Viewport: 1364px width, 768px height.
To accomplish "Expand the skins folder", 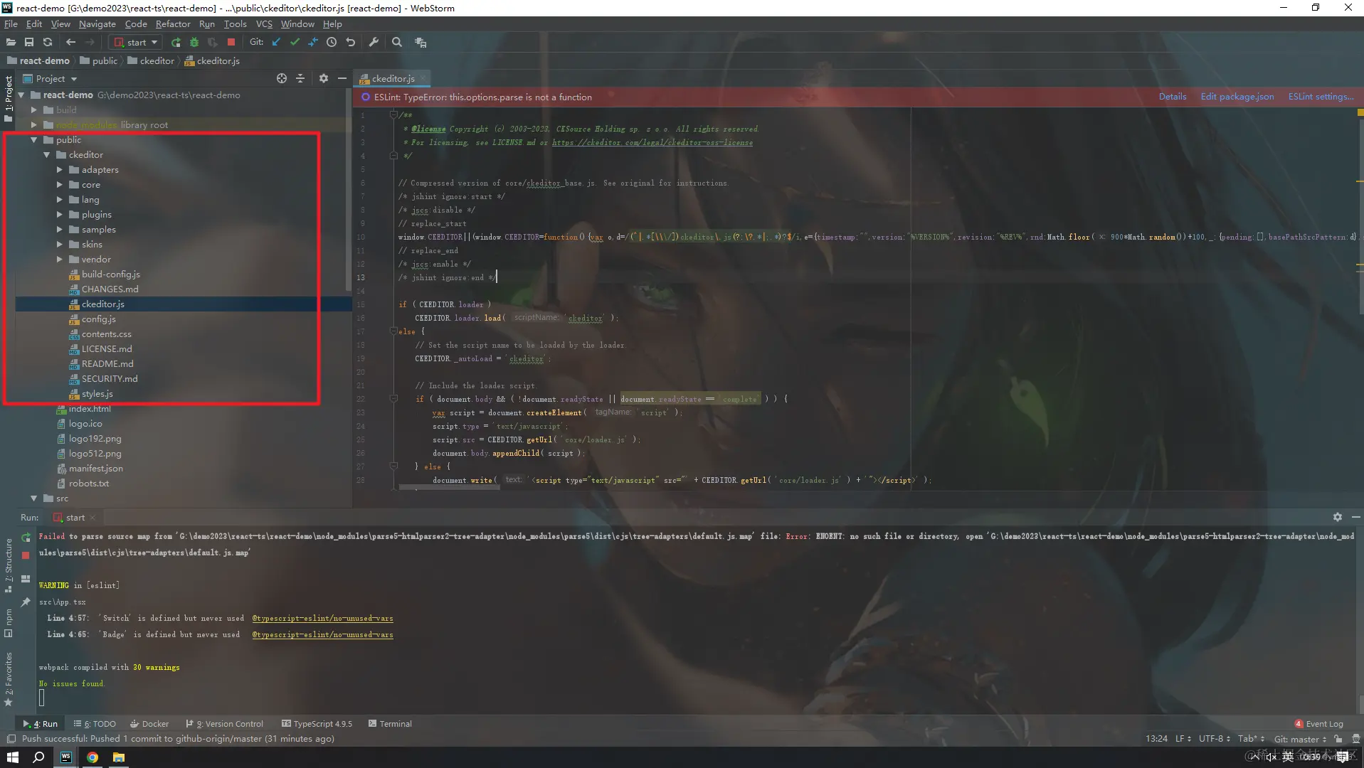I will pyautogui.click(x=60, y=245).
